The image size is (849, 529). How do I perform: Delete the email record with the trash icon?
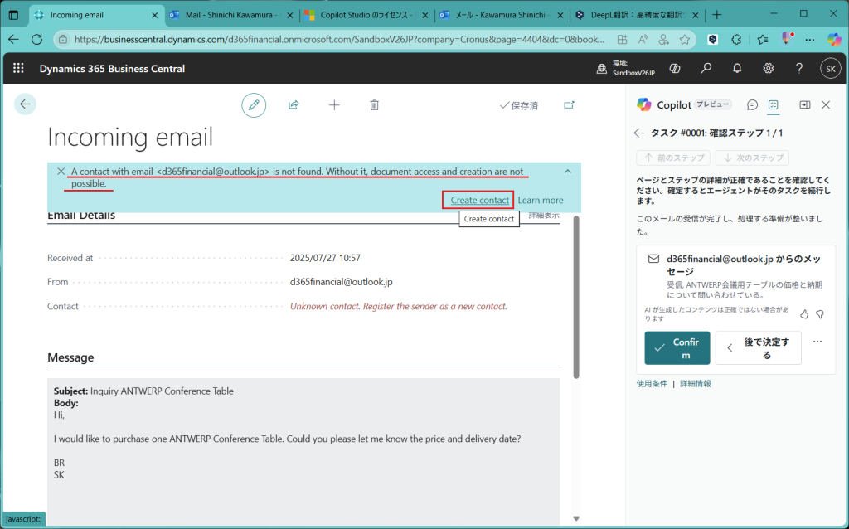(x=374, y=105)
